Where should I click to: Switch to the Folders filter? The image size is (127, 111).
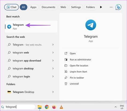point(90,7)
